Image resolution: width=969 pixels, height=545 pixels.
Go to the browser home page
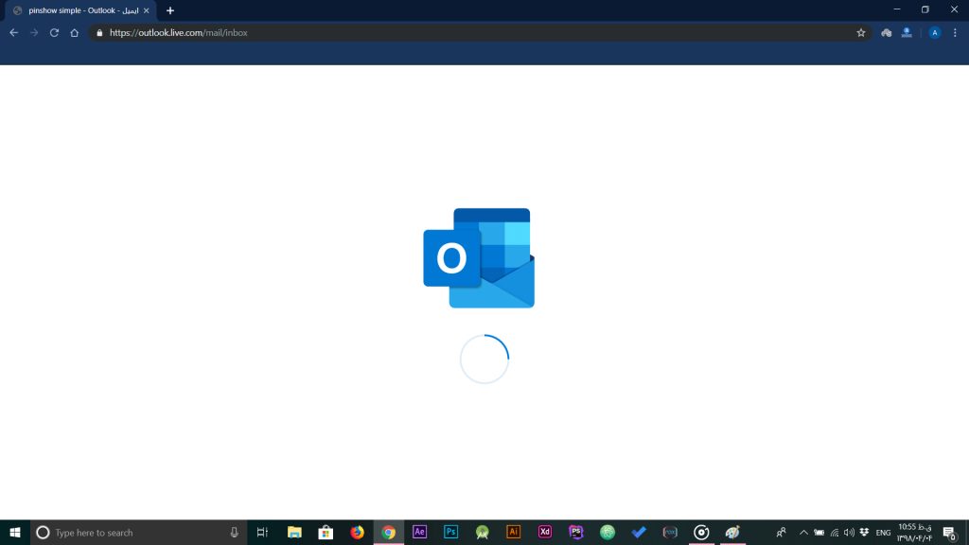click(75, 32)
